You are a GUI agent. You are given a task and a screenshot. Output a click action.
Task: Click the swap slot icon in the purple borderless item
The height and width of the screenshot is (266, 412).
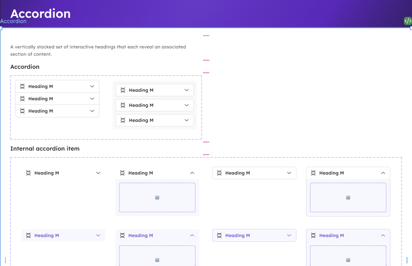(157, 260)
